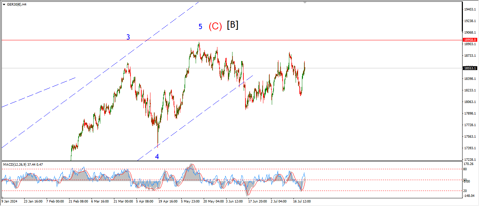Viewport: 479px width, 206px height.
Task: Click the chart shift triangle marker
Action: coord(305,2)
